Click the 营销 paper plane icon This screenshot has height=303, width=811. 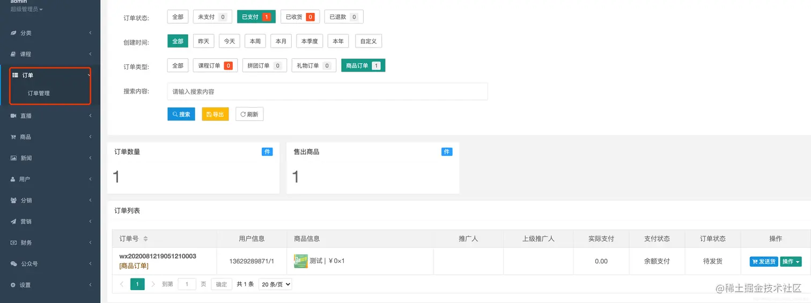13,222
